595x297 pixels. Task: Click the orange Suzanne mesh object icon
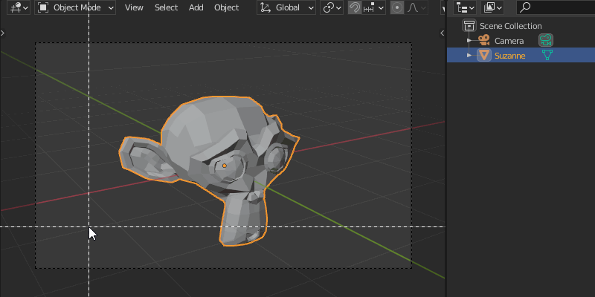484,55
